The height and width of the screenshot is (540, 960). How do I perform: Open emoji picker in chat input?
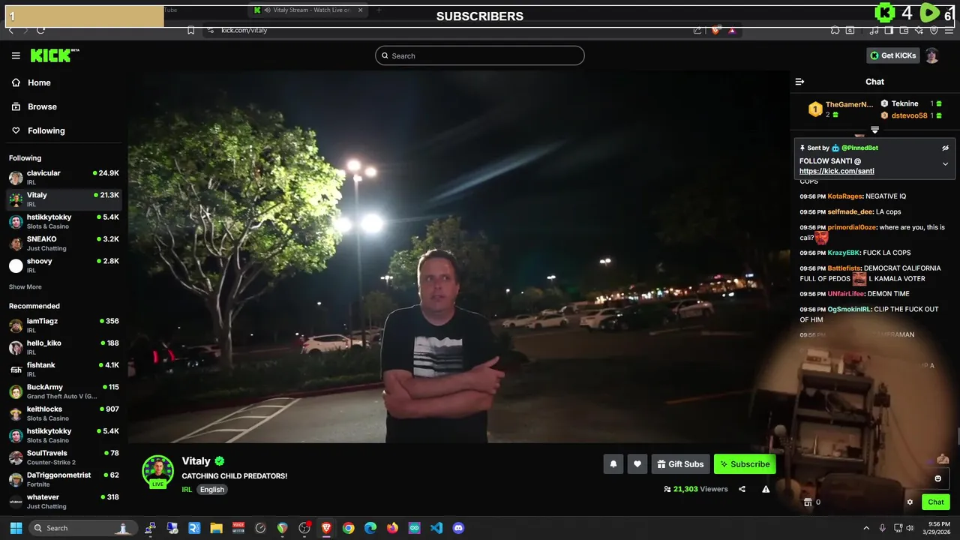[x=937, y=478]
